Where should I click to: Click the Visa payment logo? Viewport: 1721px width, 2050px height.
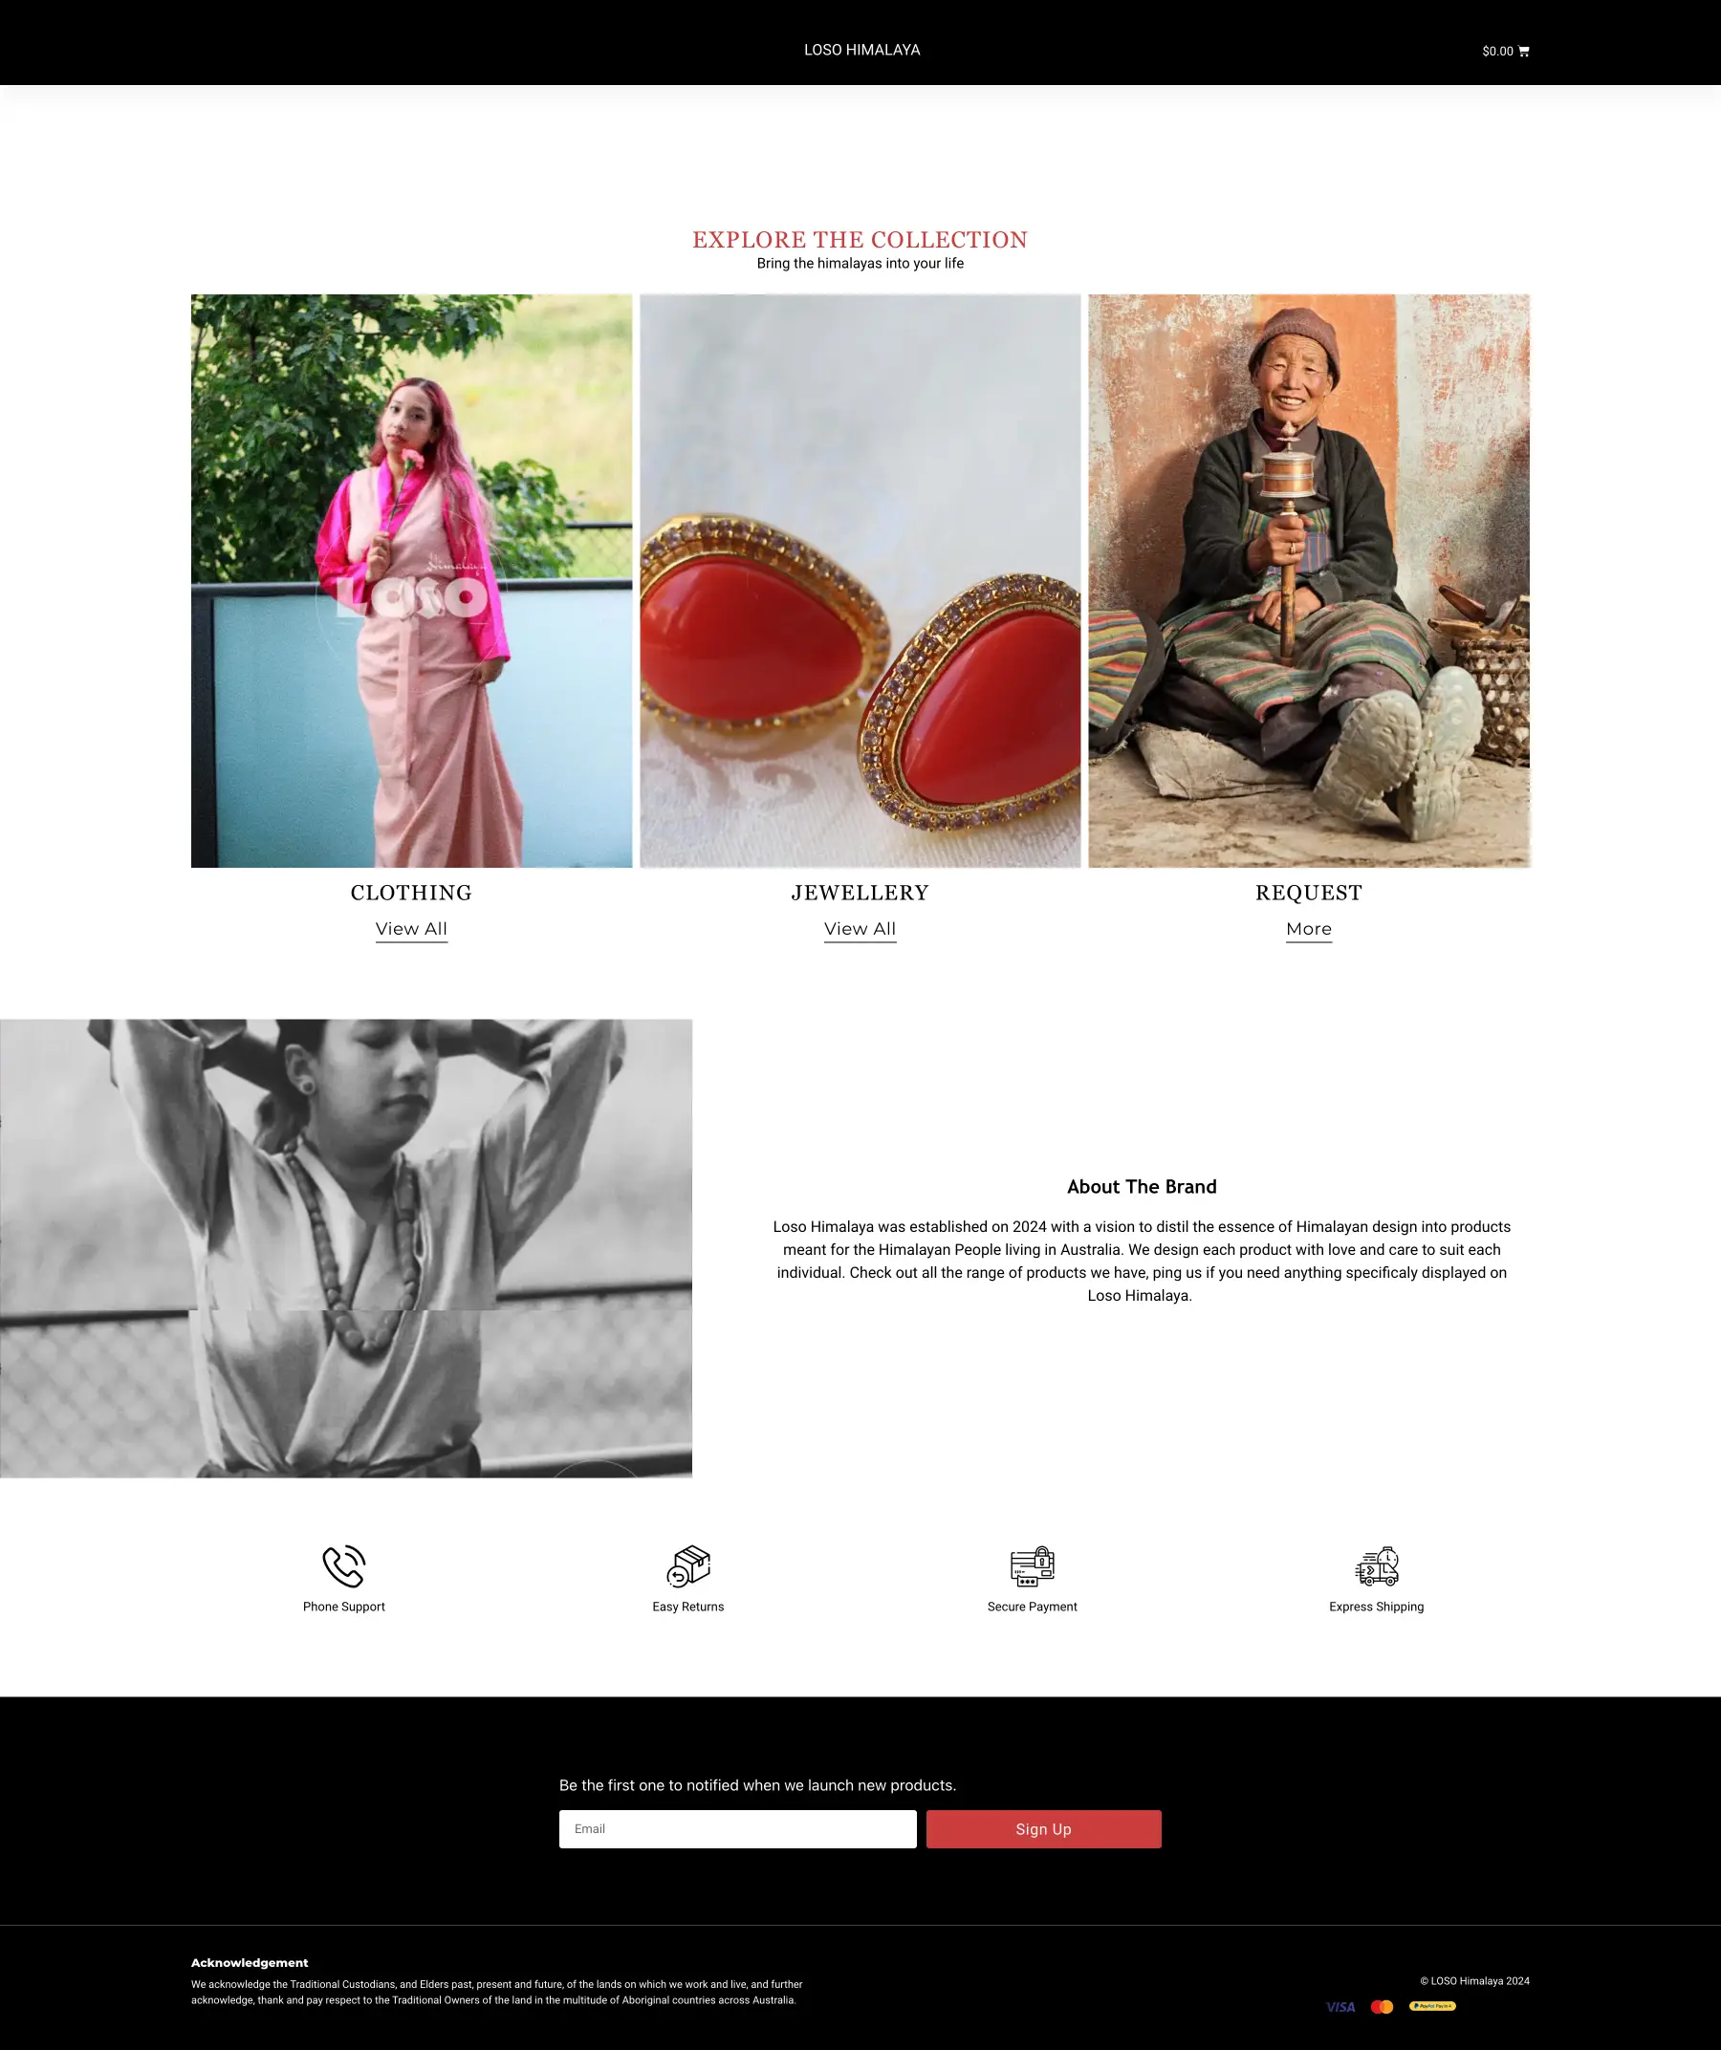(x=1340, y=2007)
